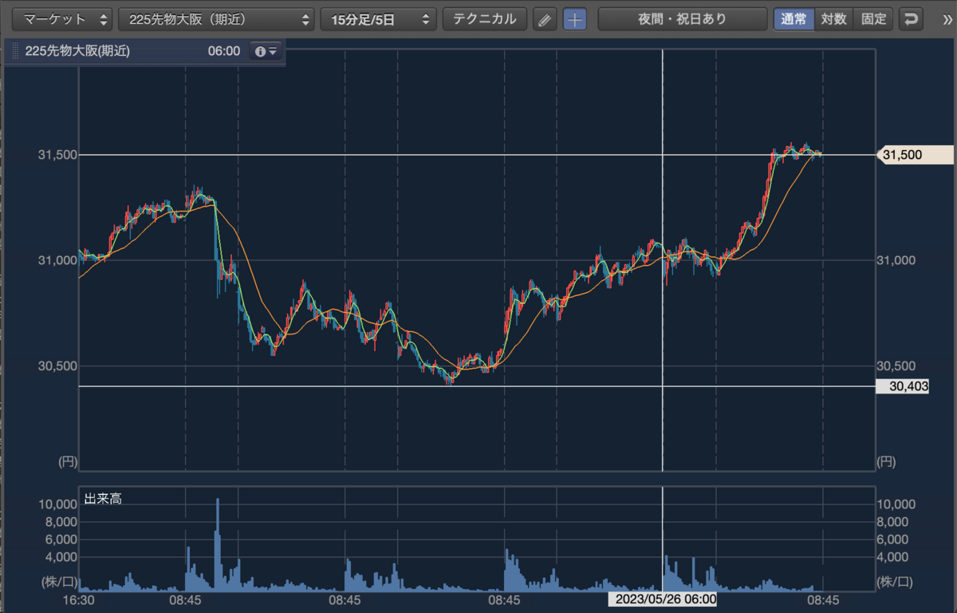Click the right axis 30,500 price label
957x613 pixels.
896,366
